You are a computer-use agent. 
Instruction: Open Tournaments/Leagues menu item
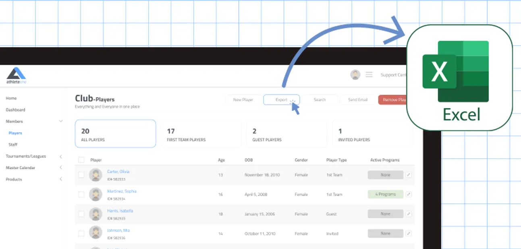tap(26, 156)
